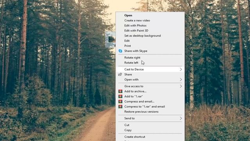Open the Give access to entry
The height and width of the screenshot is (141, 250).
coord(150,86)
